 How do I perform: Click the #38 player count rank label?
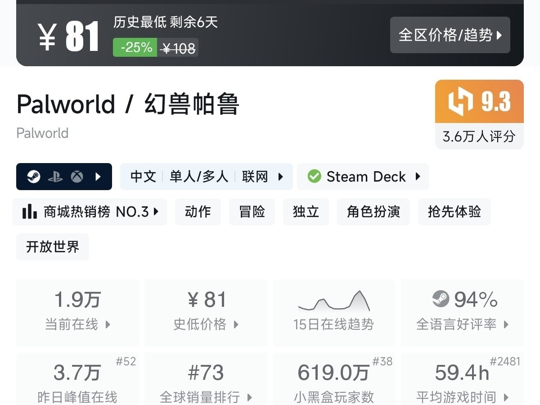tap(382, 361)
